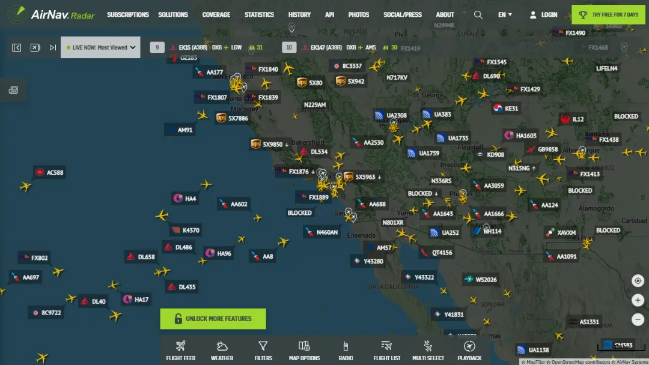
Task: Select private aircraft N717KV label
Action: pos(397,77)
